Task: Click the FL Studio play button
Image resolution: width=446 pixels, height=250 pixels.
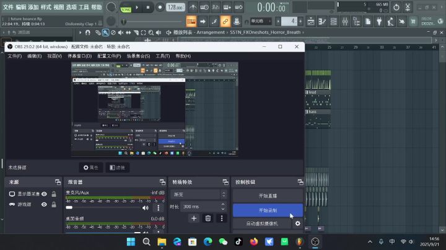Action: pyautogui.click(x=137, y=7)
